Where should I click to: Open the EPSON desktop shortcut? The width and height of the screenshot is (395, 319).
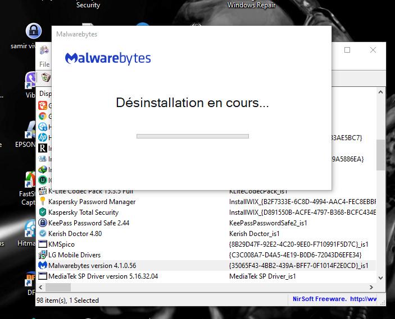(31, 130)
